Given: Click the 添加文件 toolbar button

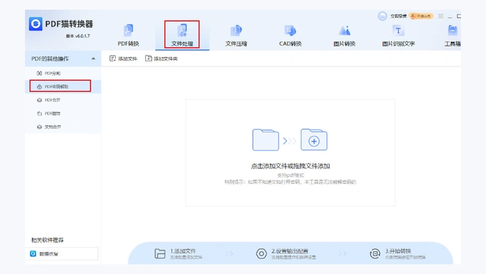Looking at the screenshot, I should [x=123, y=58].
